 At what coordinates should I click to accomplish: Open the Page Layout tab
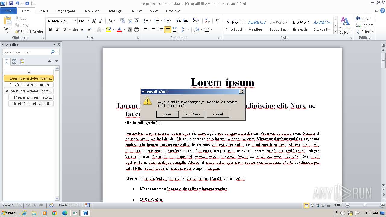(66, 11)
